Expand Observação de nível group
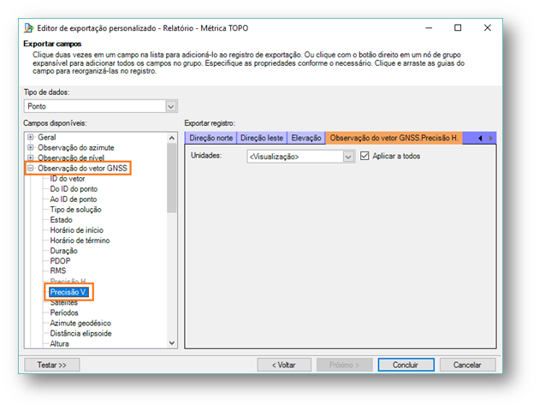Image resolution: width=539 pixels, height=410 pixels. pyautogui.click(x=32, y=157)
